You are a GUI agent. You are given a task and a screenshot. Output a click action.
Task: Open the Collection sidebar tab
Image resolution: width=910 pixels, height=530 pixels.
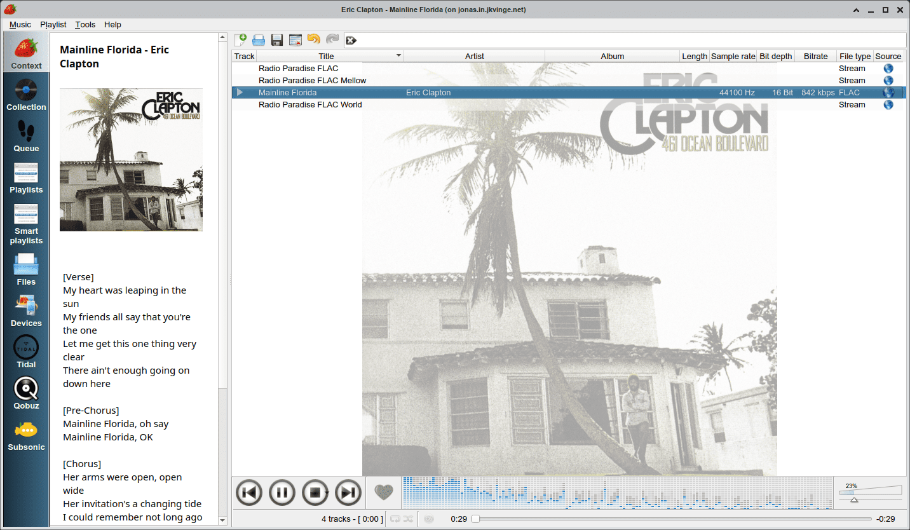point(26,94)
